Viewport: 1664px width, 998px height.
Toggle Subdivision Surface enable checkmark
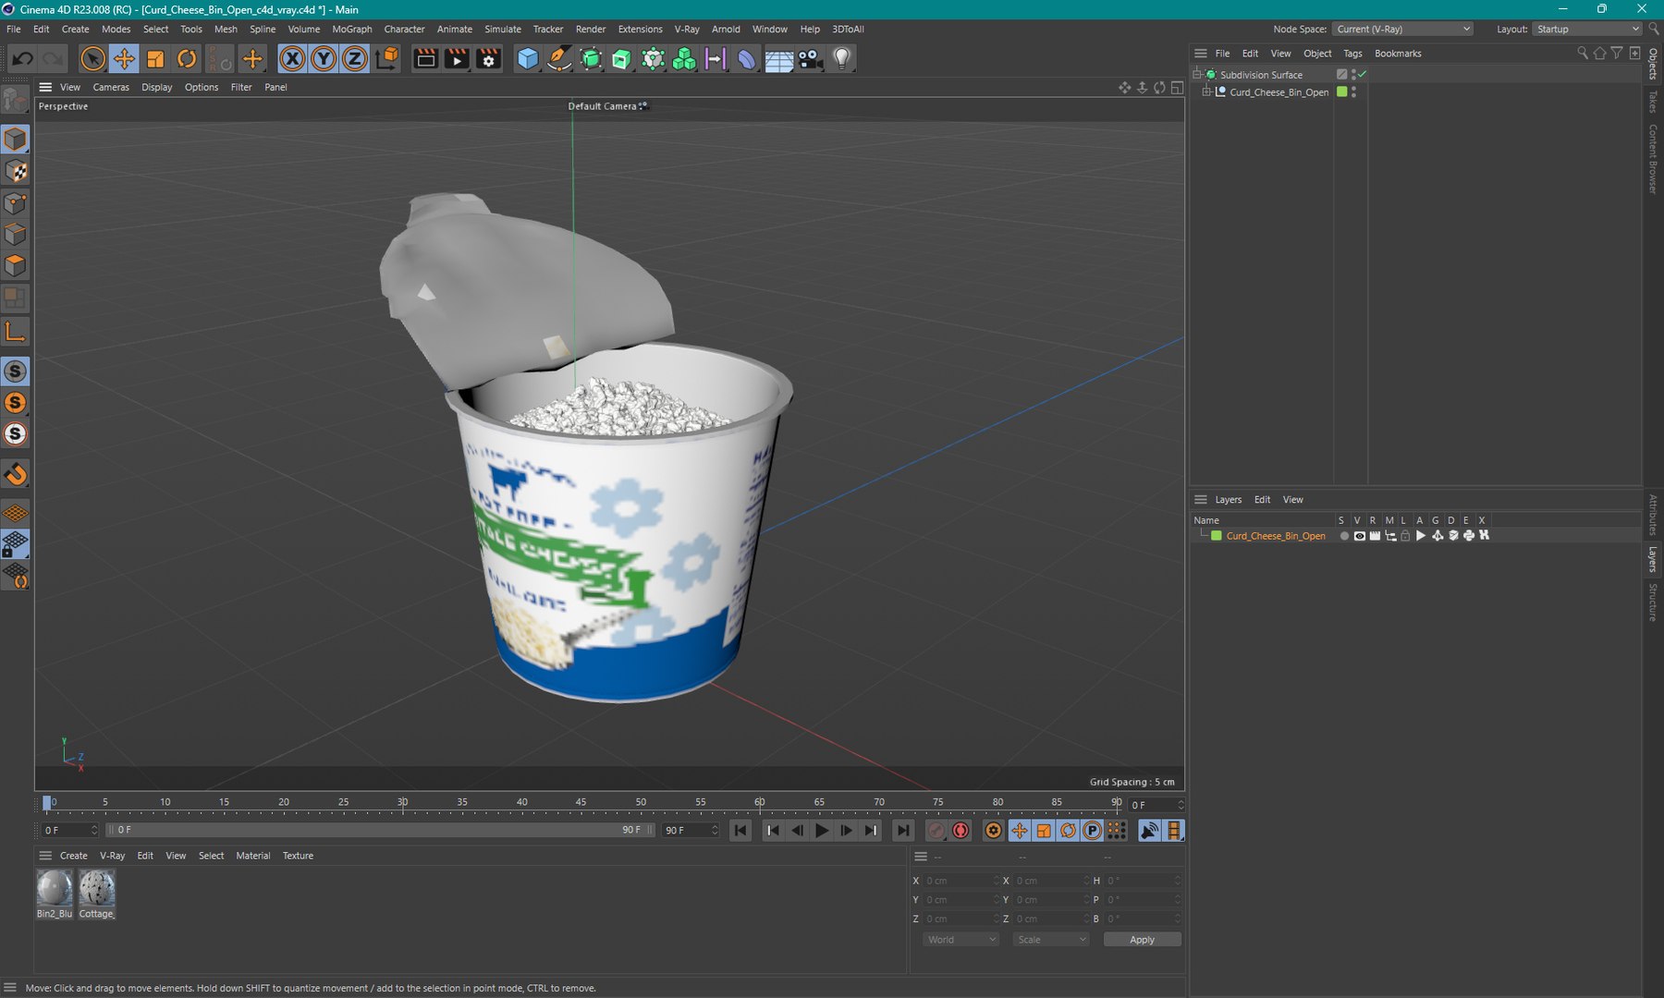pos(1362,74)
